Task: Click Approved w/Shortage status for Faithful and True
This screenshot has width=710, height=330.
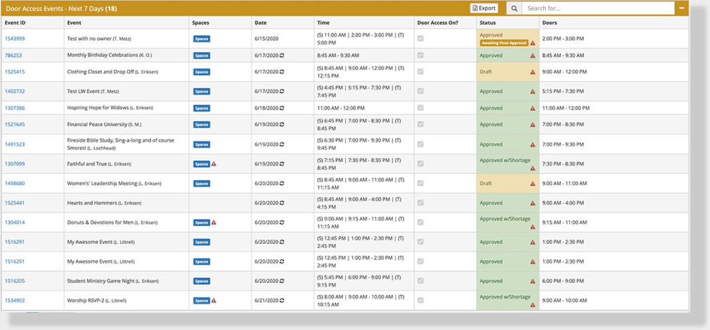Action: [505, 160]
